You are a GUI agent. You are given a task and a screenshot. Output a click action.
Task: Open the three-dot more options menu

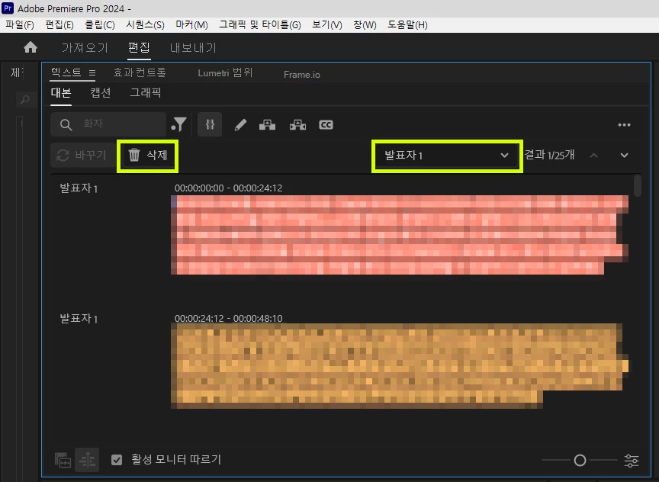(624, 125)
